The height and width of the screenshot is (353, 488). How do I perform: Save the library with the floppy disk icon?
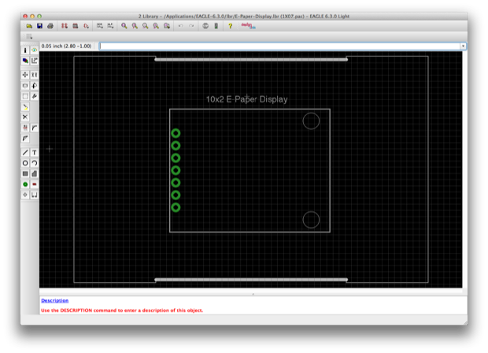pyautogui.click(x=40, y=26)
